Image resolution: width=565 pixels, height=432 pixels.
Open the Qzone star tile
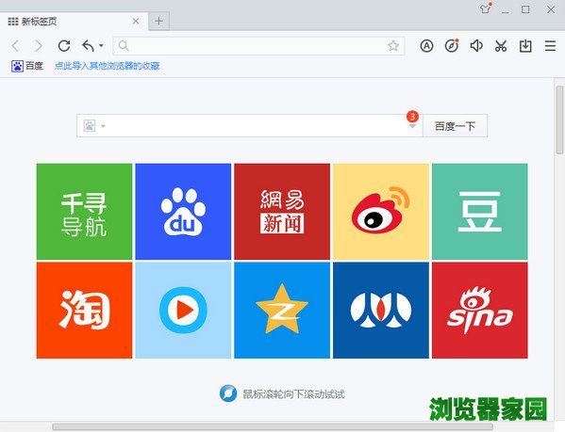[282, 311]
